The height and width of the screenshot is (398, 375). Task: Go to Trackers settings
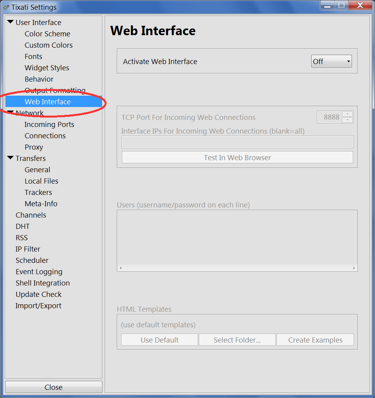click(38, 193)
